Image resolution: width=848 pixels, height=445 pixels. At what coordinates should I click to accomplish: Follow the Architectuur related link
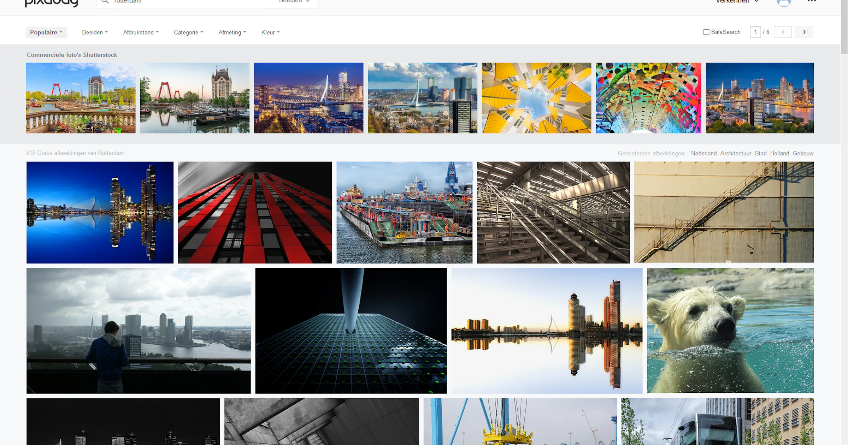736,153
